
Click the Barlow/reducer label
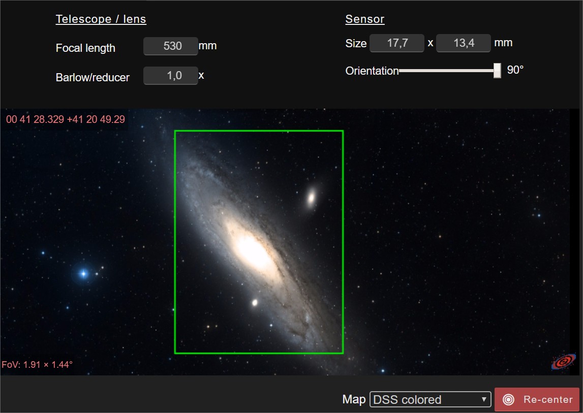pos(93,77)
